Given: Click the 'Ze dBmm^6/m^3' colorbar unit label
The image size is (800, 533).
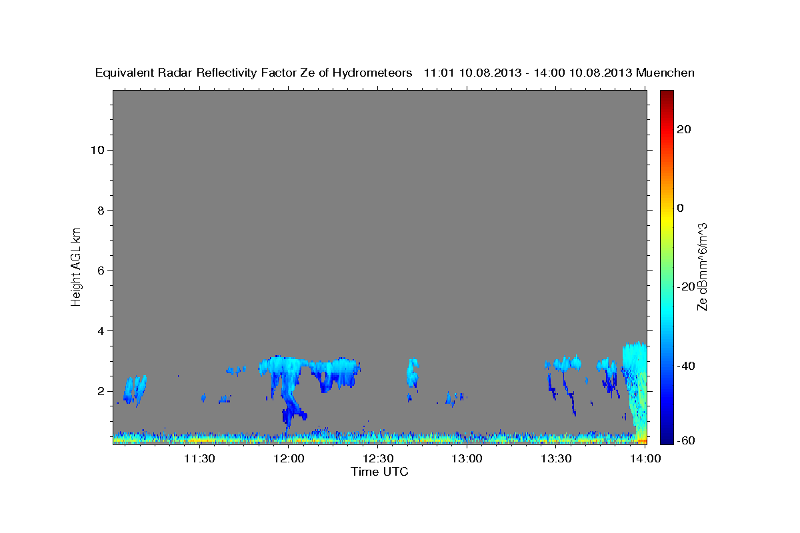Looking at the screenshot, I should (x=702, y=266).
